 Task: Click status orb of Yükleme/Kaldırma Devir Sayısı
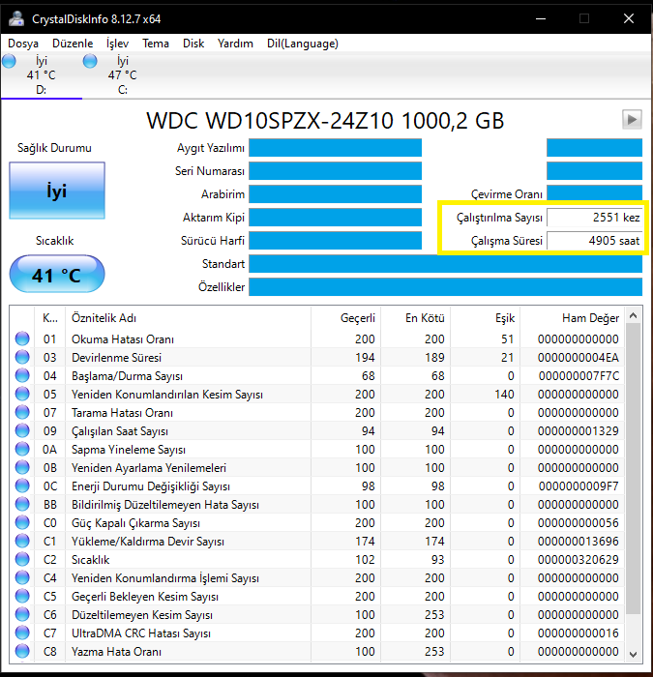[x=22, y=541]
